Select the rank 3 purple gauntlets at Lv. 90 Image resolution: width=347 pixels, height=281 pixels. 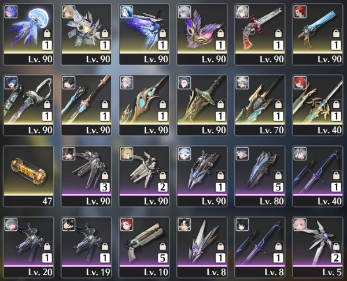point(86,176)
